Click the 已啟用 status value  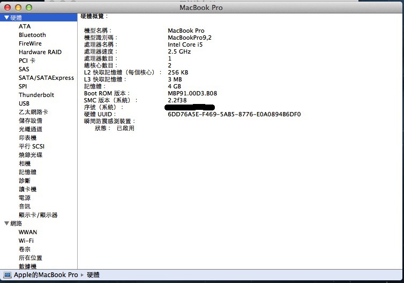pos(125,128)
